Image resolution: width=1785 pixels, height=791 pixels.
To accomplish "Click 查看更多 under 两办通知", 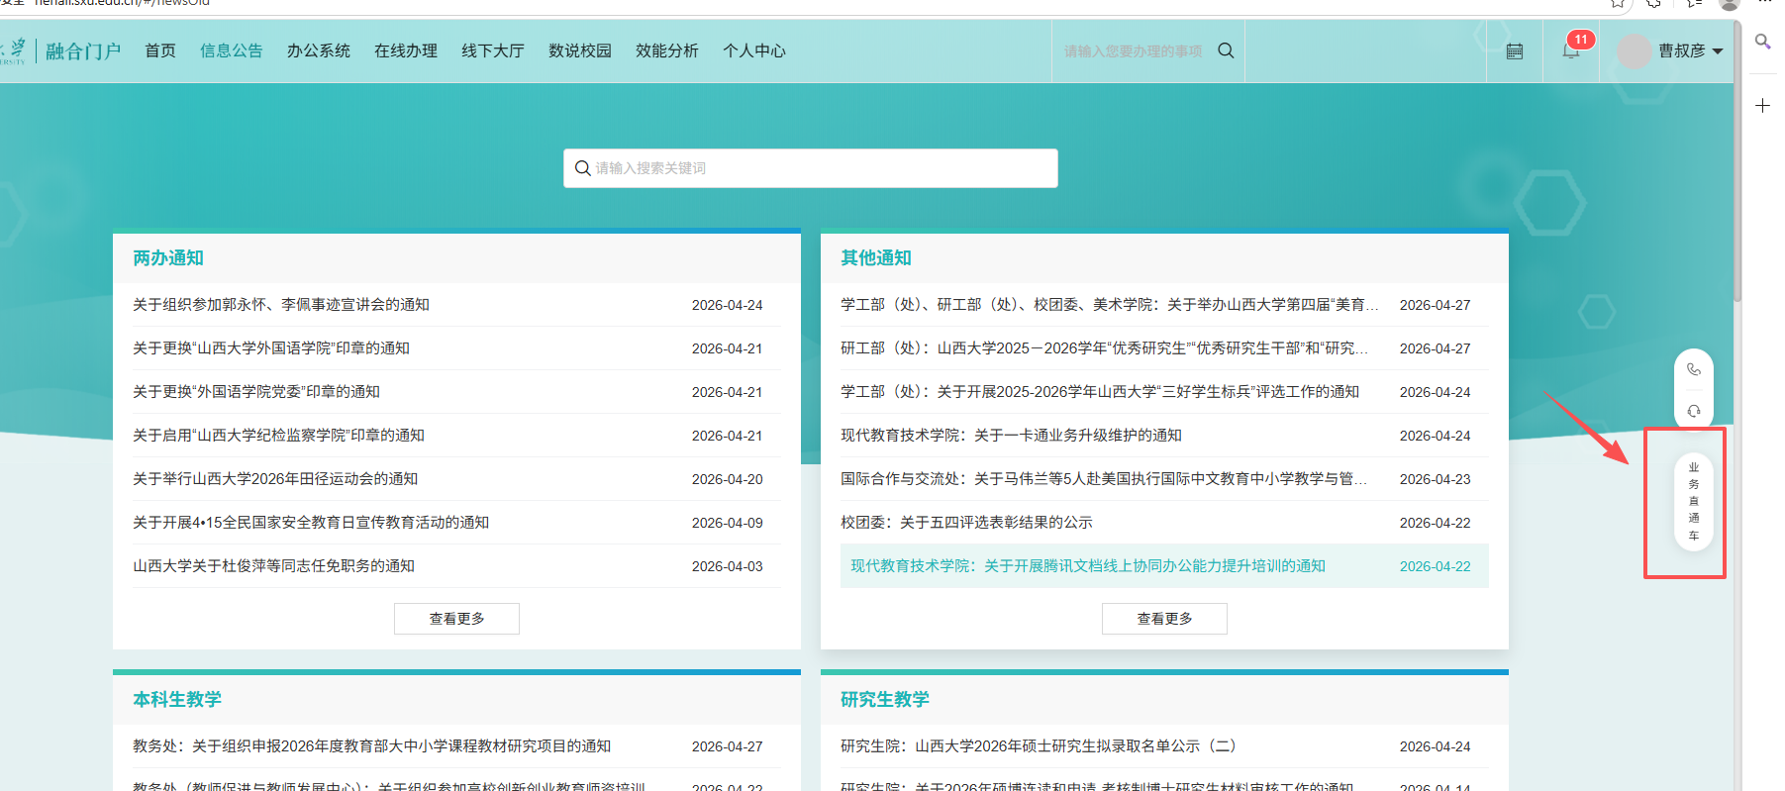I will [x=456, y=619].
